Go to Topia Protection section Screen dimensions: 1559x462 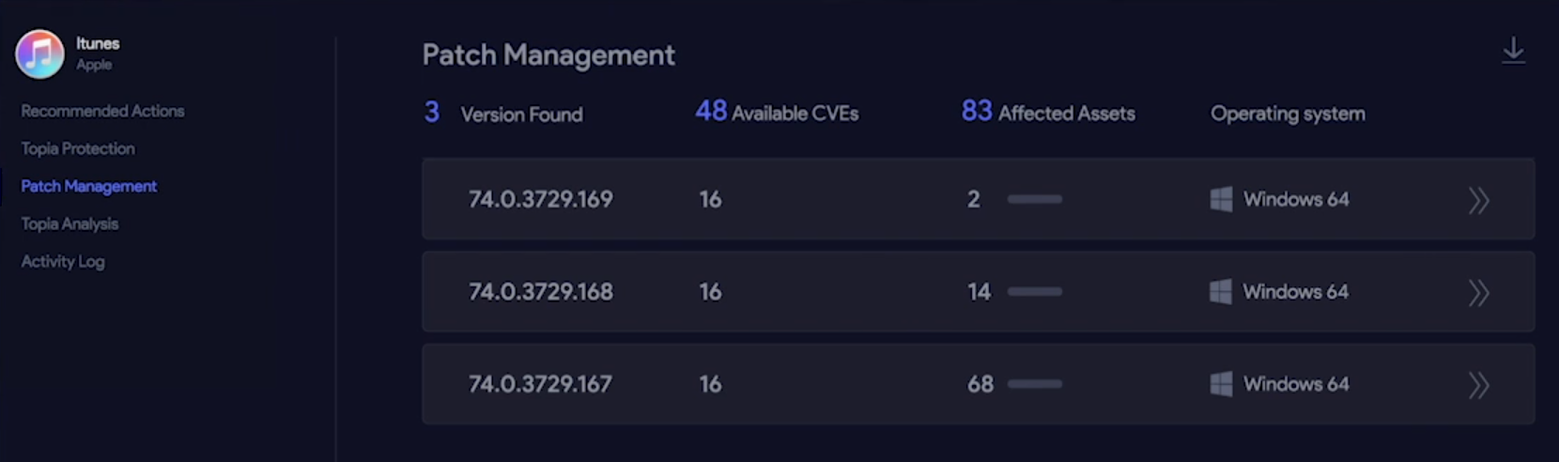[78, 148]
